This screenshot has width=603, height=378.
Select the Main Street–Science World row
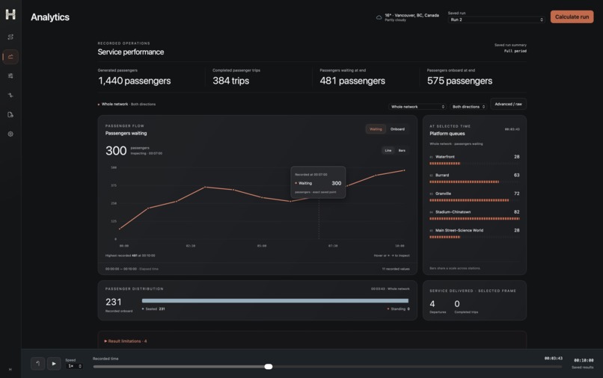(474, 234)
